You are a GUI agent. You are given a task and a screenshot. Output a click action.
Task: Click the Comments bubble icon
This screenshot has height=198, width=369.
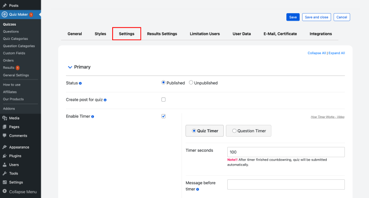click(x=4, y=136)
